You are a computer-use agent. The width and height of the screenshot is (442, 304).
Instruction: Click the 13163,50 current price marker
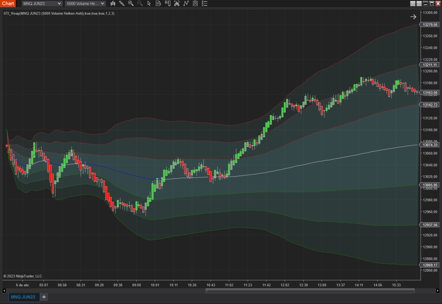pyautogui.click(x=430, y=93)
